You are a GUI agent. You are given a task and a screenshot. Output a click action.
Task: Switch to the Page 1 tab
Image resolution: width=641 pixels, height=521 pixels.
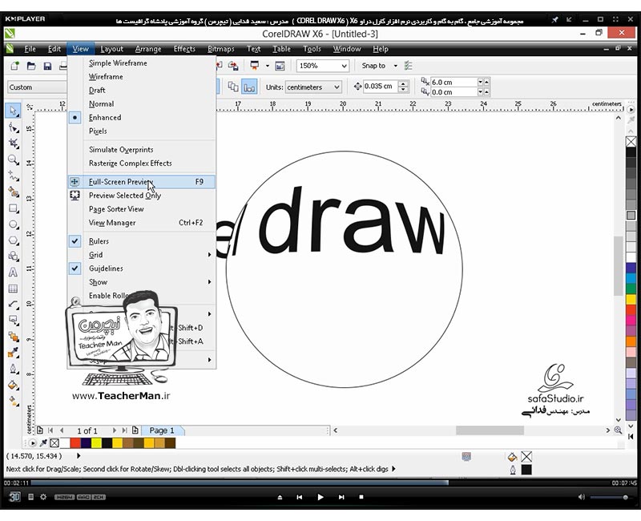[x=162, y=430]
